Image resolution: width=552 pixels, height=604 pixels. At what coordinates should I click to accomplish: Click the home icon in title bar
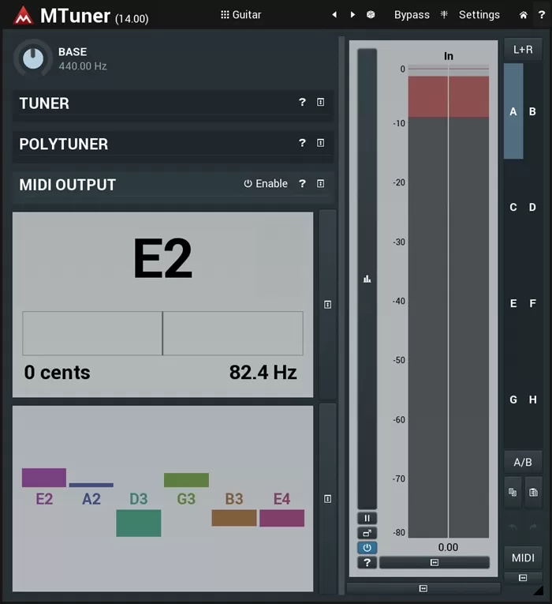click(x=523, y=15)
